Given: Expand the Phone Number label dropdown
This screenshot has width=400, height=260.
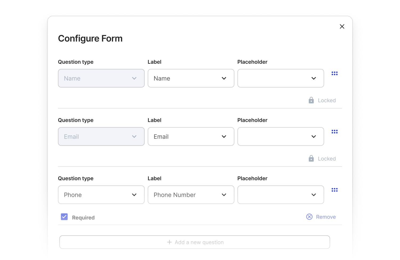Looking at the screenshot, I should click(191, 195).
